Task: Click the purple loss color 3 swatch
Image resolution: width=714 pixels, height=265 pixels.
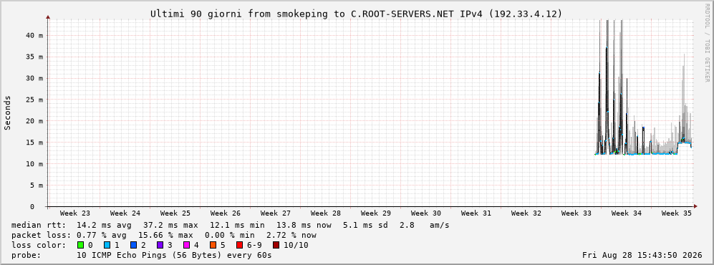Action: (160, 246)
